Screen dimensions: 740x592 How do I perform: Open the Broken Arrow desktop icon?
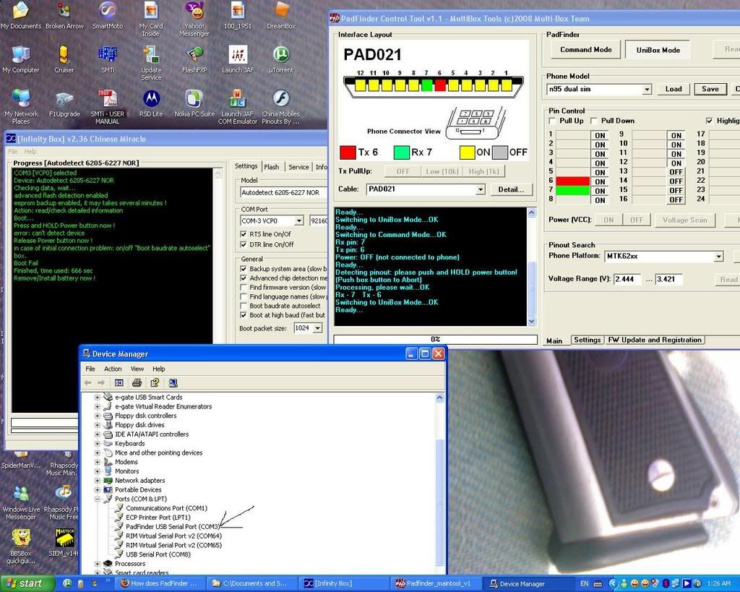[64, 16]
